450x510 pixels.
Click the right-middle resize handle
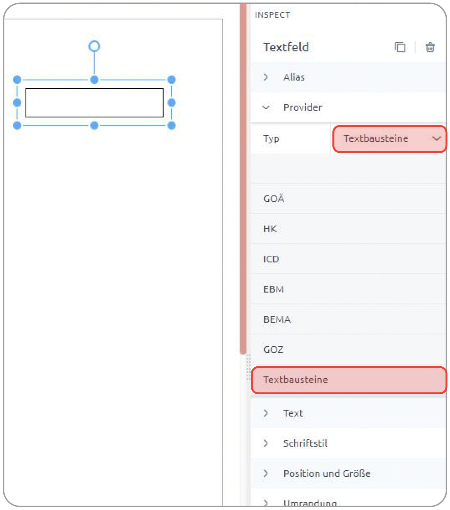click(x=172, y=102)
